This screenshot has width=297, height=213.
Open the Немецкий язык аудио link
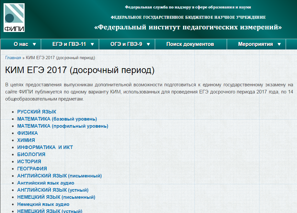[x=43, y=204]
